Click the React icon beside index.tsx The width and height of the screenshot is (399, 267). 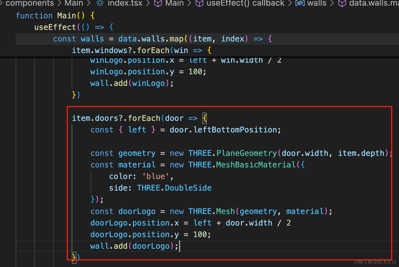click(x=100, y=3)
